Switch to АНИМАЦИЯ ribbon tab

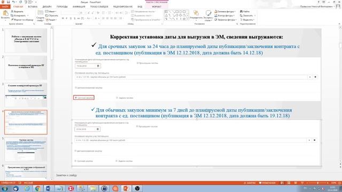[x=79, y=6]
